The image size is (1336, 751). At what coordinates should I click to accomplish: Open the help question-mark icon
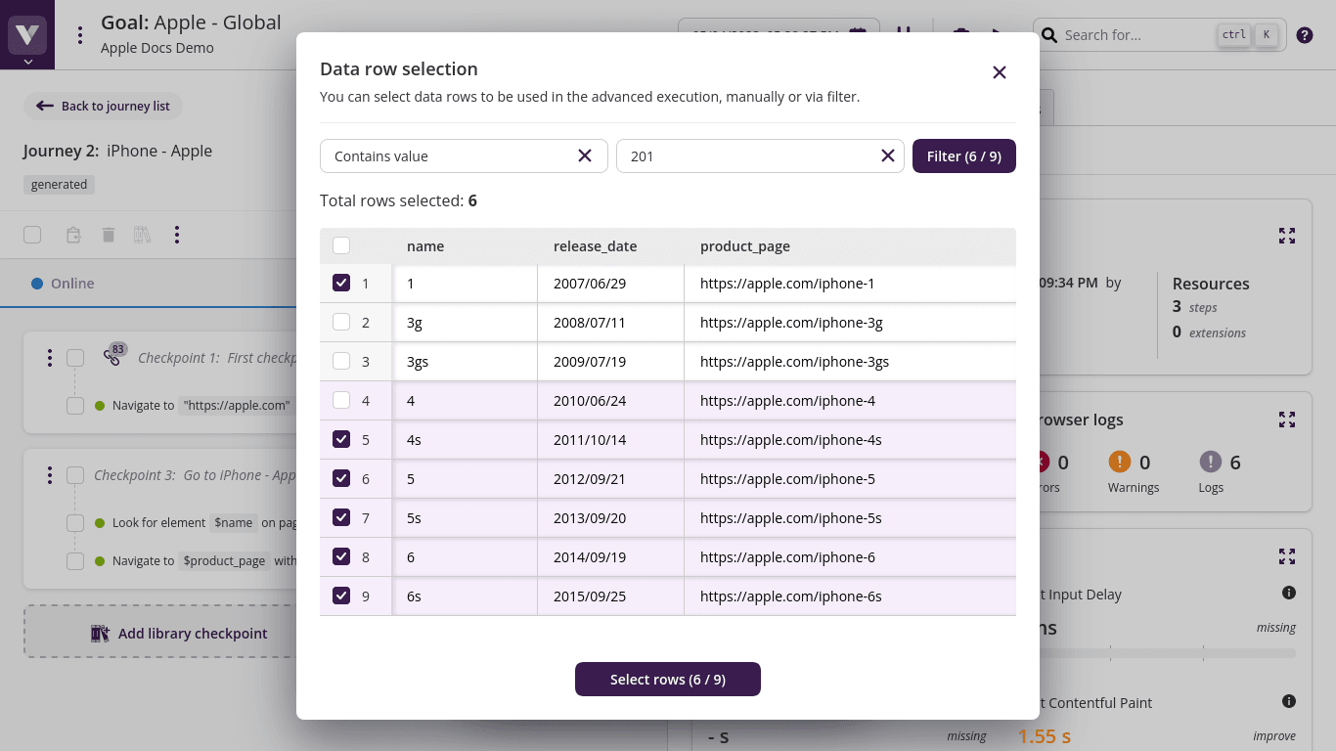1304,35
